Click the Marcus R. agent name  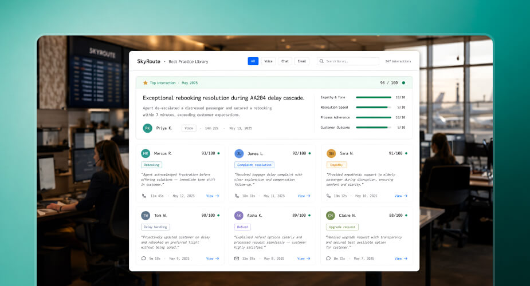[x=163, y=153]
